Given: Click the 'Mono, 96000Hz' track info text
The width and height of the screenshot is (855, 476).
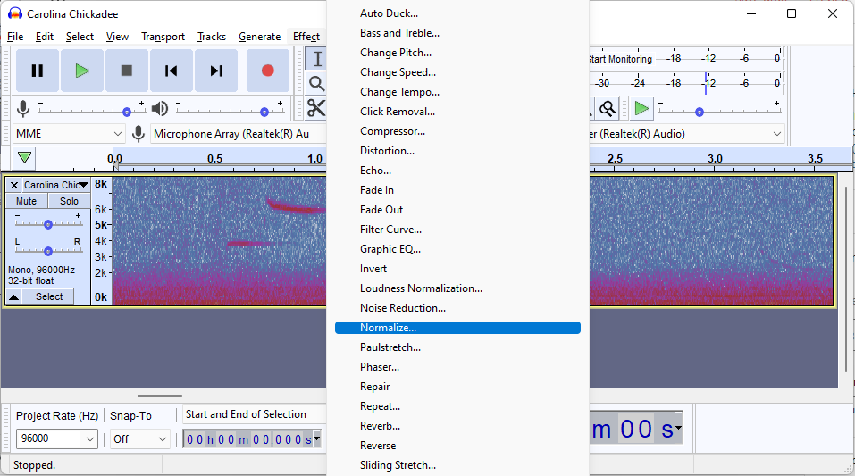Looking at the screenshot, I should tap(41, 270).
